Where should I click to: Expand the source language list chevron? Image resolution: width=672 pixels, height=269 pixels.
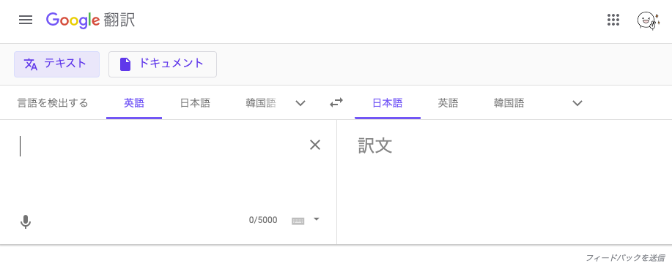click(301, 103)
